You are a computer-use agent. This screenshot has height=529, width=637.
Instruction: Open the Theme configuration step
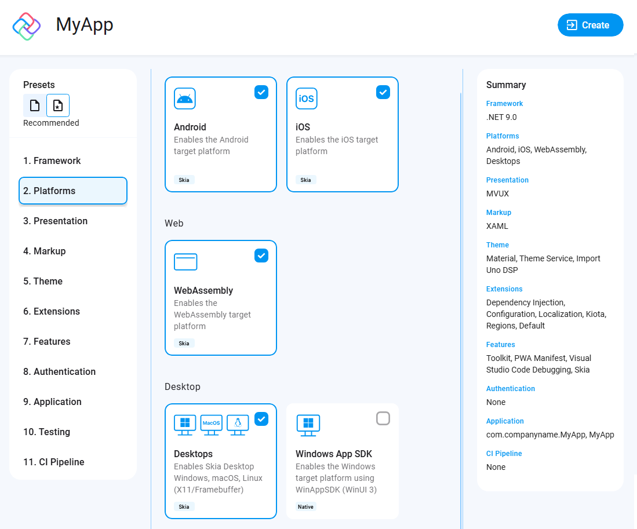pyautogui.click(x=43, y=281)
